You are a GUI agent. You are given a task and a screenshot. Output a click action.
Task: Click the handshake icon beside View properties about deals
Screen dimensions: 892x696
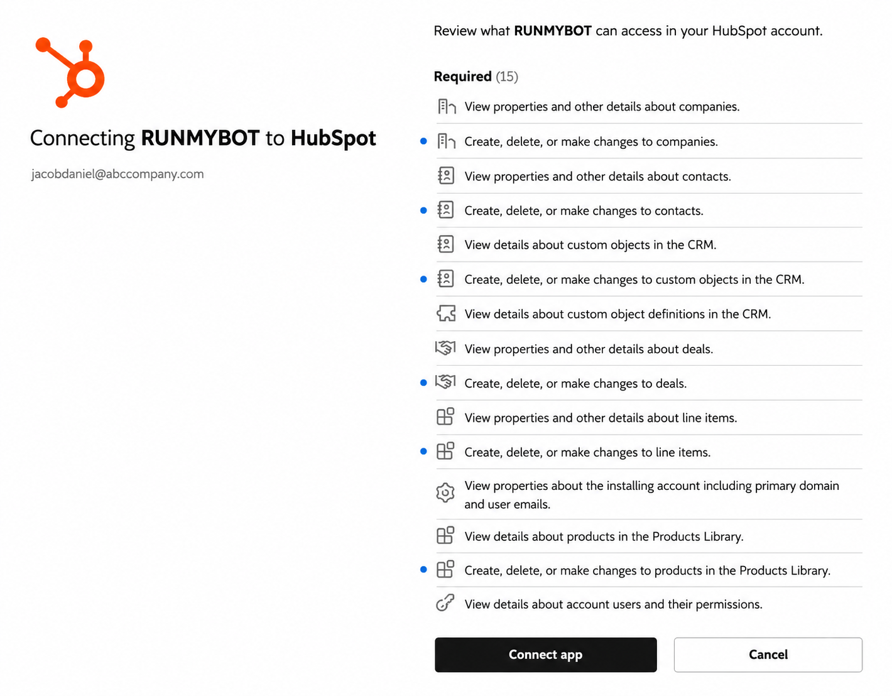[445, 347]
